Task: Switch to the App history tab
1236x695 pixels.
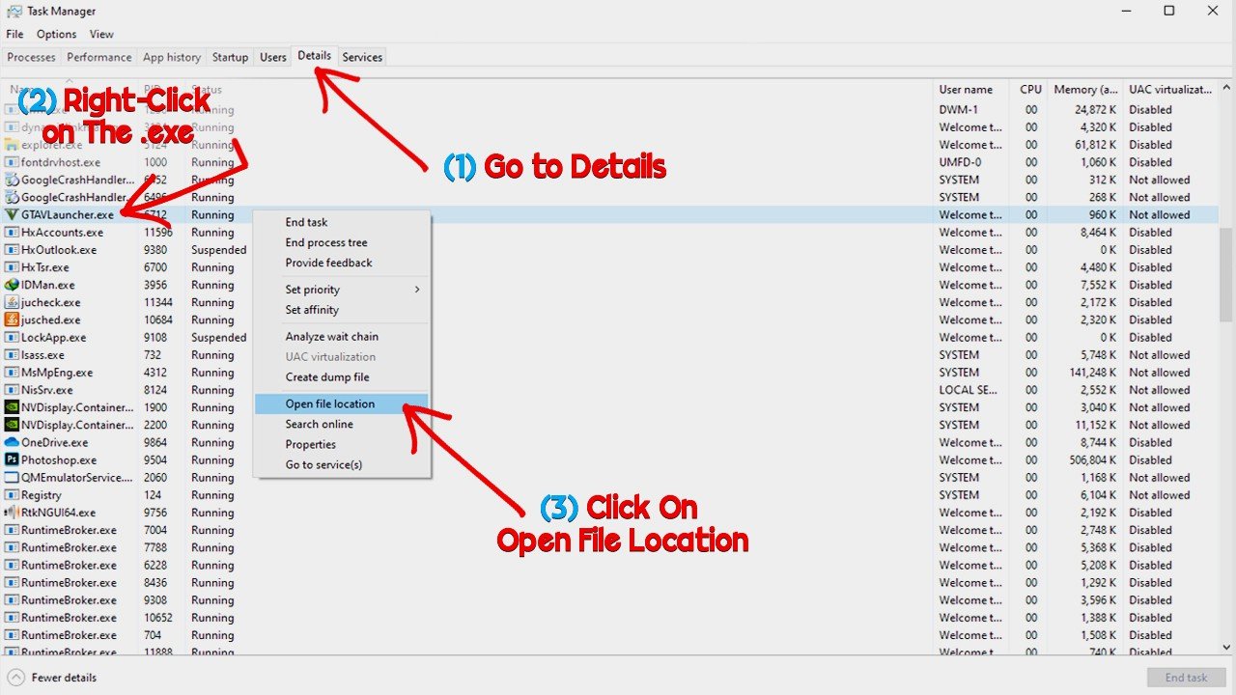Action: [172, 57]
